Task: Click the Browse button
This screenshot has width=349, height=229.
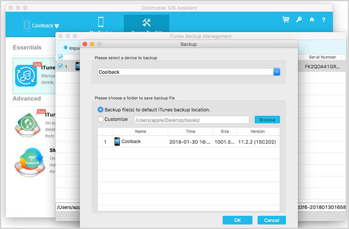Action: pyautogui.click(x=268, y=120)
